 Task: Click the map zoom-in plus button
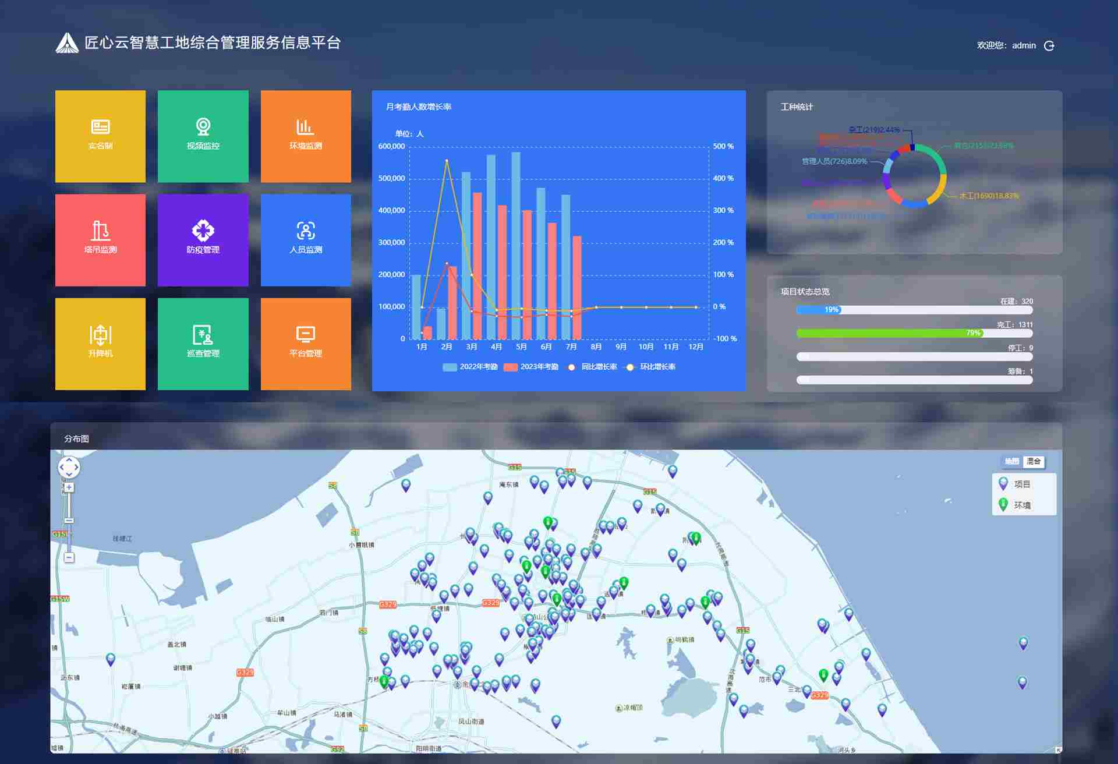[69, 487]
